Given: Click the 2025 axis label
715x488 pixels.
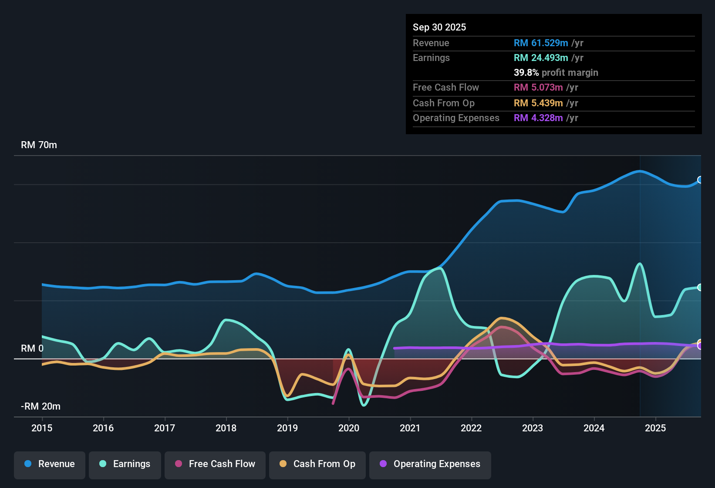Looking at the screenshot, I should [656, 428].
